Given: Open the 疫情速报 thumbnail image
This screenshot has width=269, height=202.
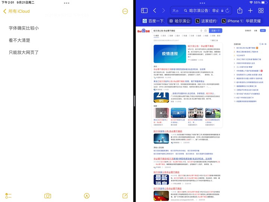Looking at the screenshot, I should 170,53.
